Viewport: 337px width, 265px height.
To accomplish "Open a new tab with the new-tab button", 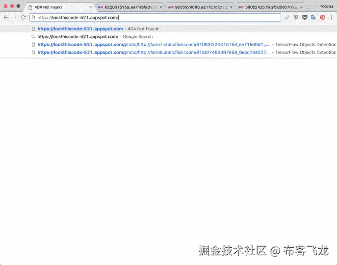I will click(x=312, y=7).
